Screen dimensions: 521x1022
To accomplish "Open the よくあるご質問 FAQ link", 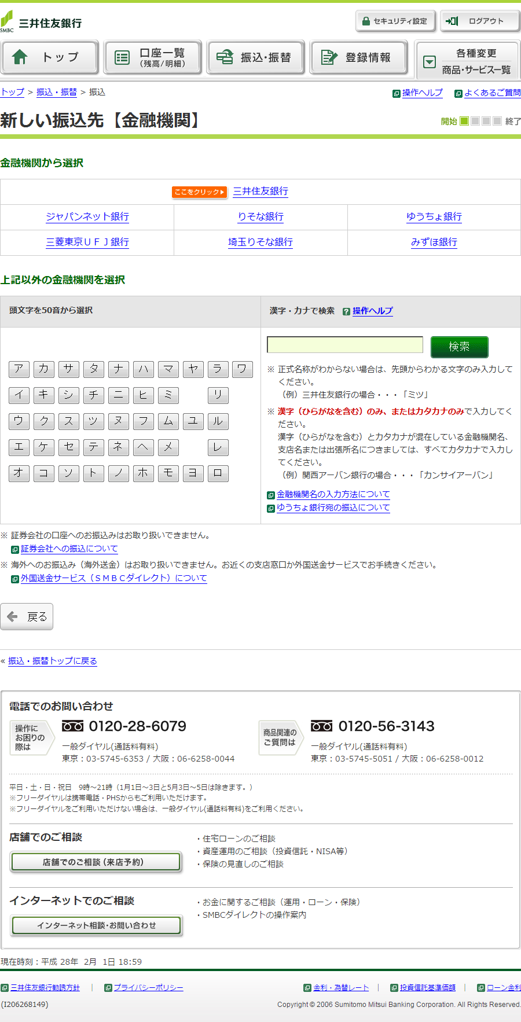I will click(492, 93).
